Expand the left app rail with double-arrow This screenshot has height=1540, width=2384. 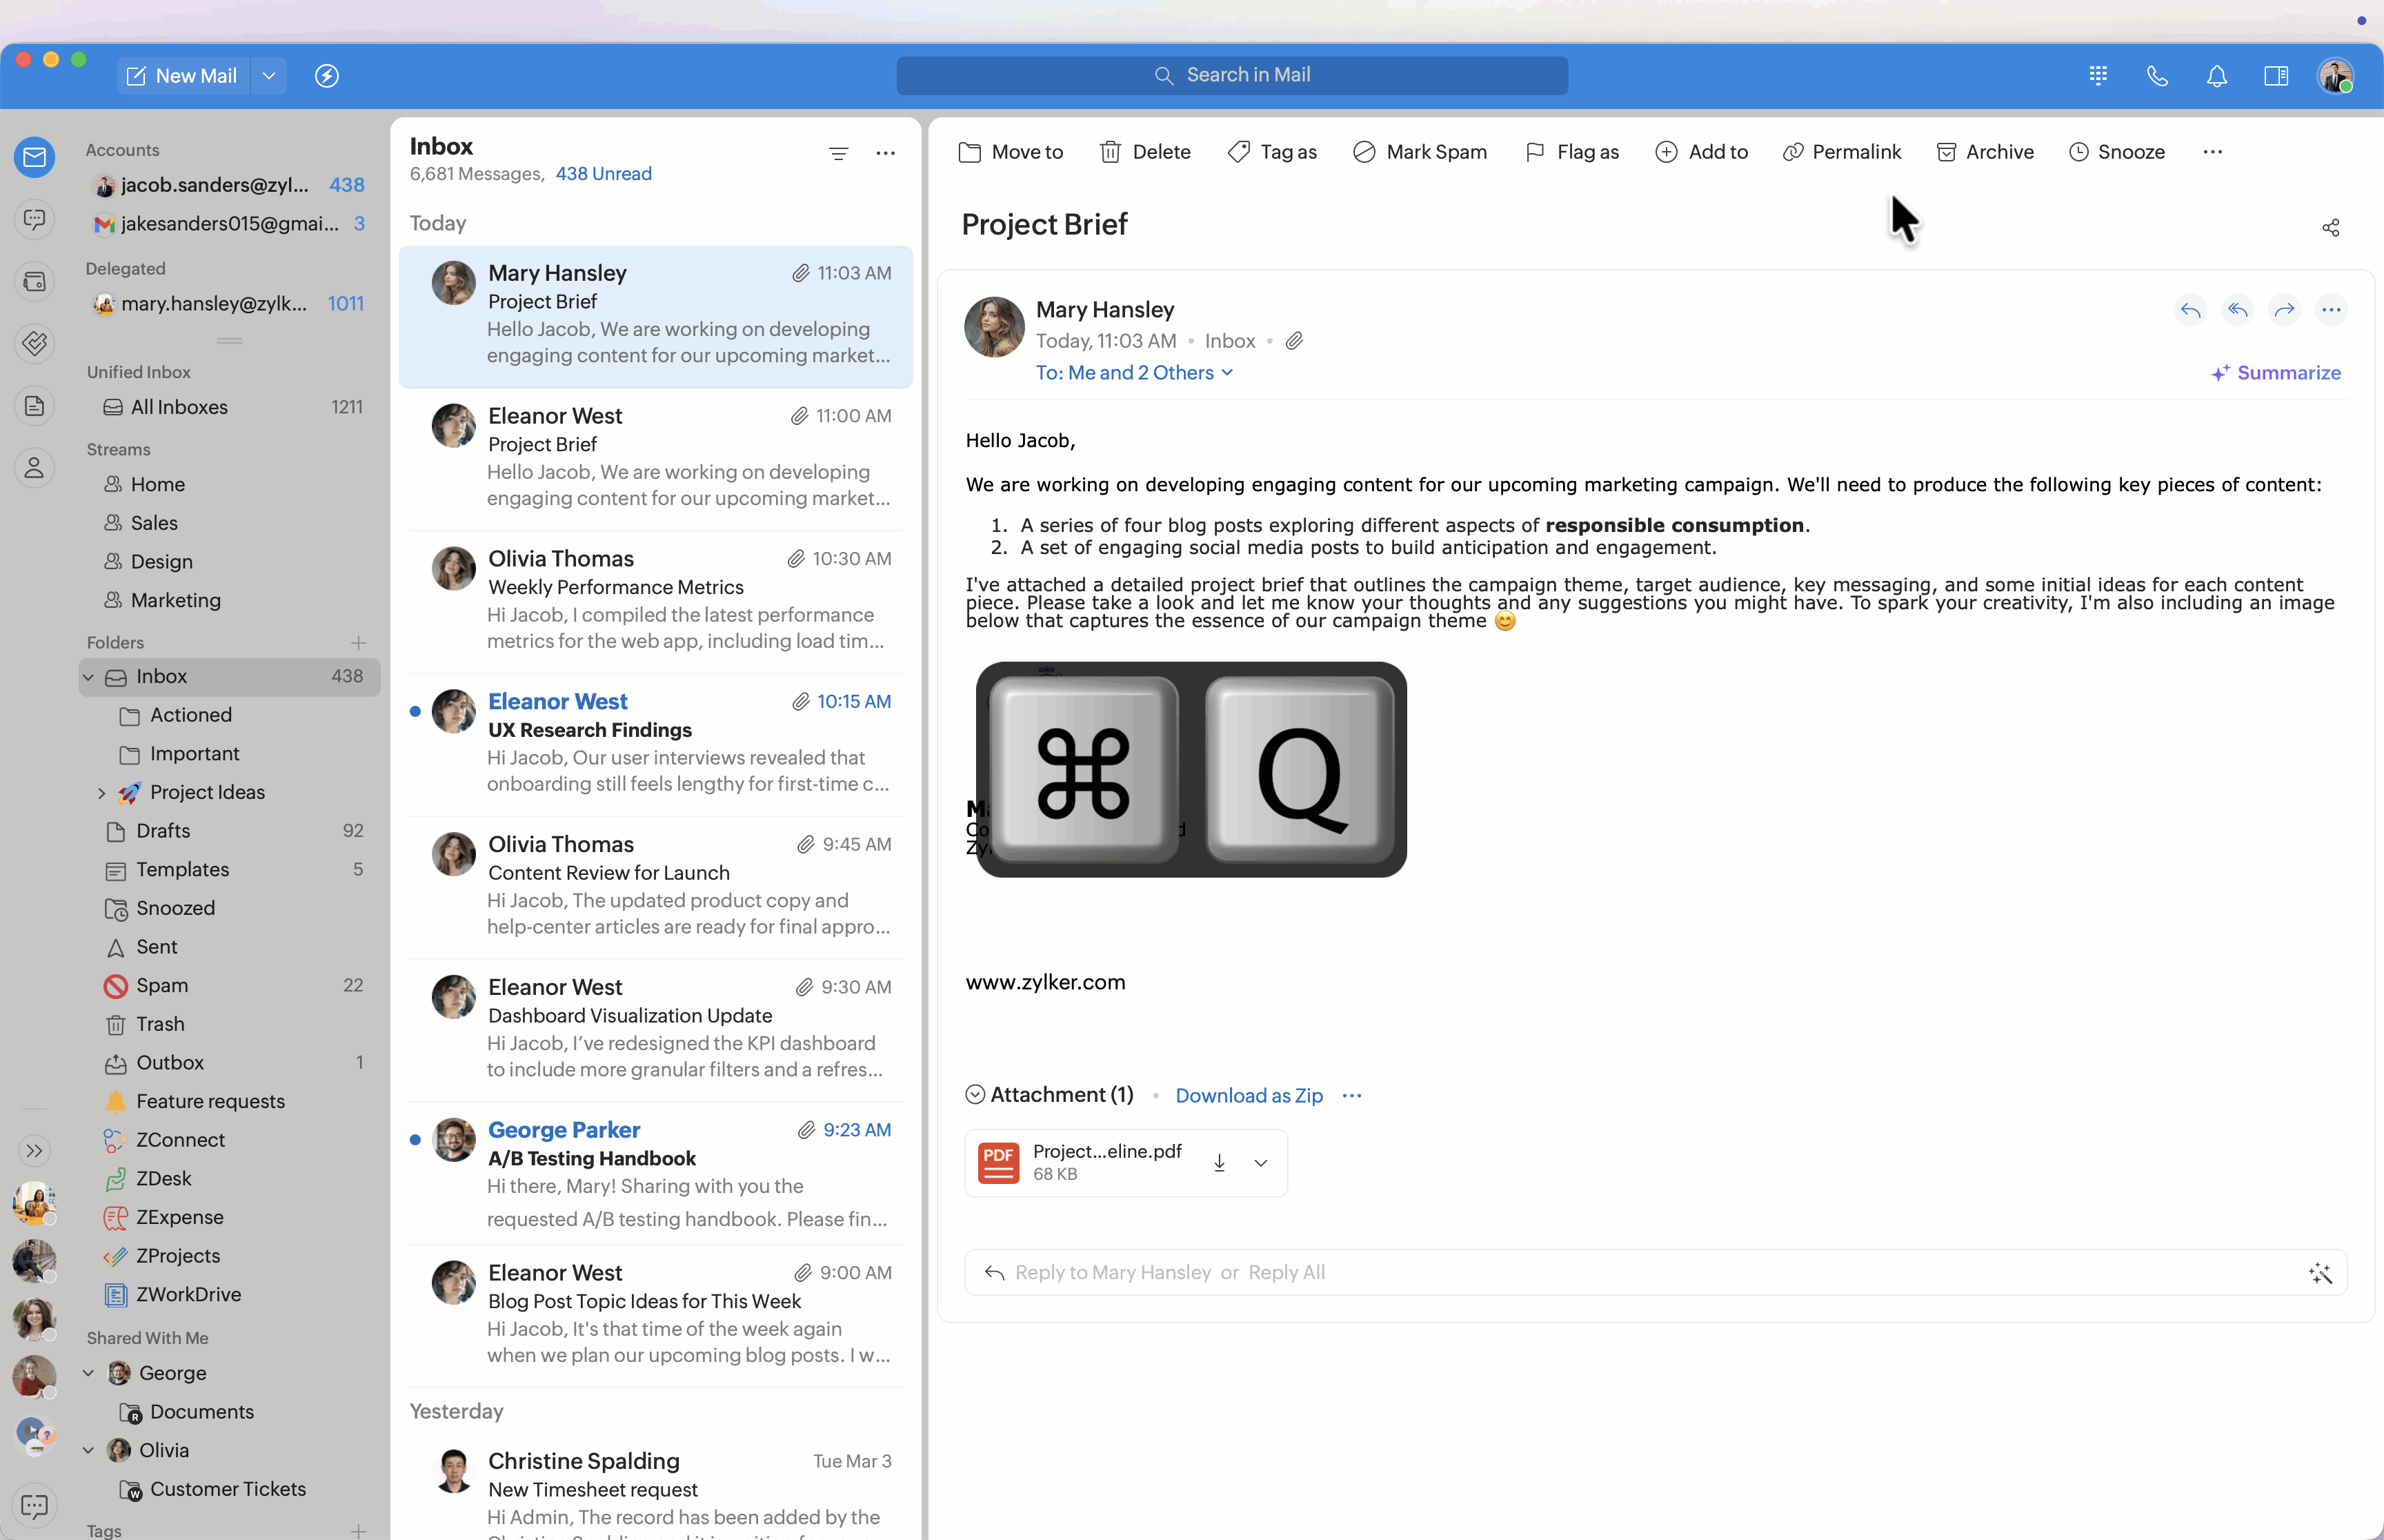[x=34, y=1151]
